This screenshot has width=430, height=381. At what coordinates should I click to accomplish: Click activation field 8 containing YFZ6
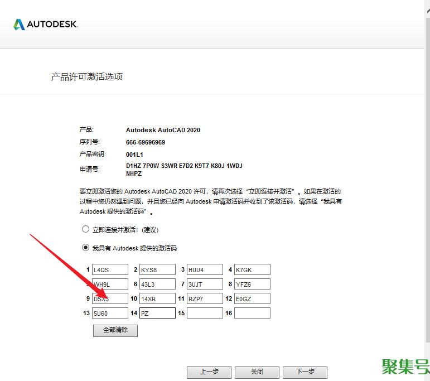(x=252, y=284)
